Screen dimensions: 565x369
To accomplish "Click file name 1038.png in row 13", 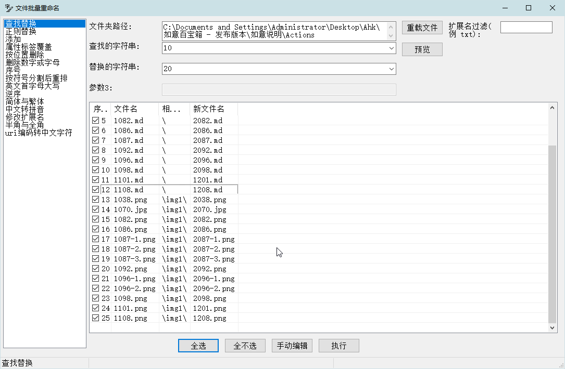I will coord(130,200).
